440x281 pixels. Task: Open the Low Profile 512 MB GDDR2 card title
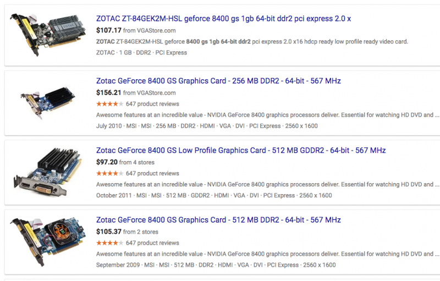pyautogui.click(x=241, y=150)
